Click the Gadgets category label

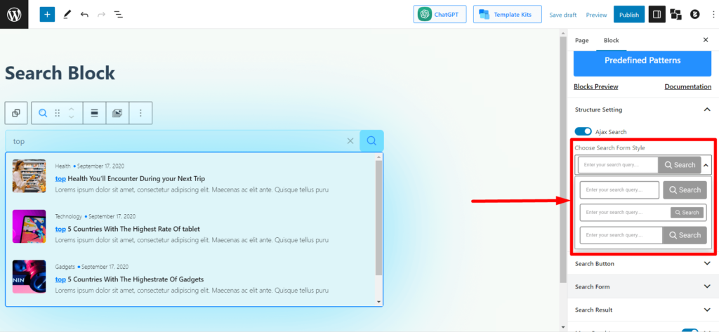(65, 267)
